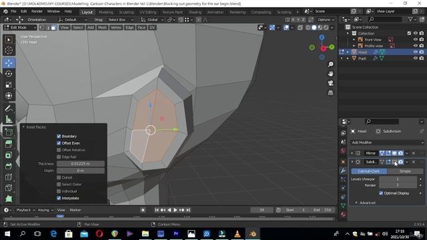Image resolution: width=427 pixels, height=240 pixels.
Task: Switch to vertex select mode
Action: [x=42, y=27]
